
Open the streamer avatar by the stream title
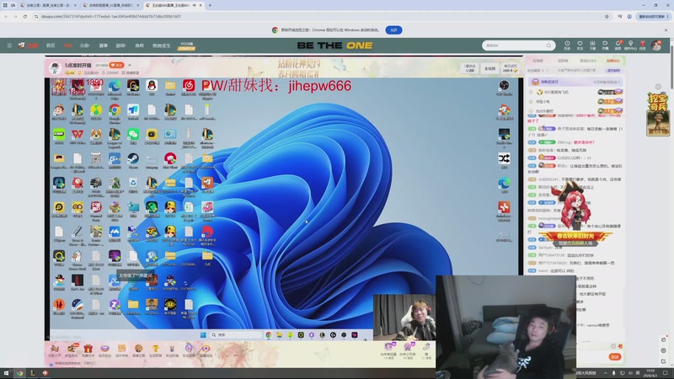[55, 67]
